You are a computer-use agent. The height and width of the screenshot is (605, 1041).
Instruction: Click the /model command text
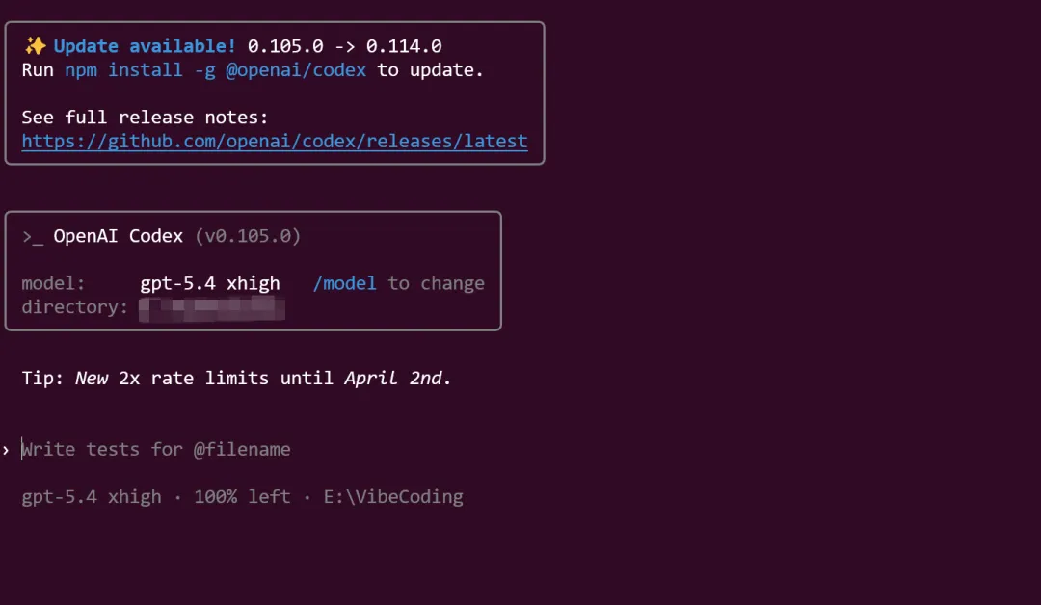tap(344, 283)
